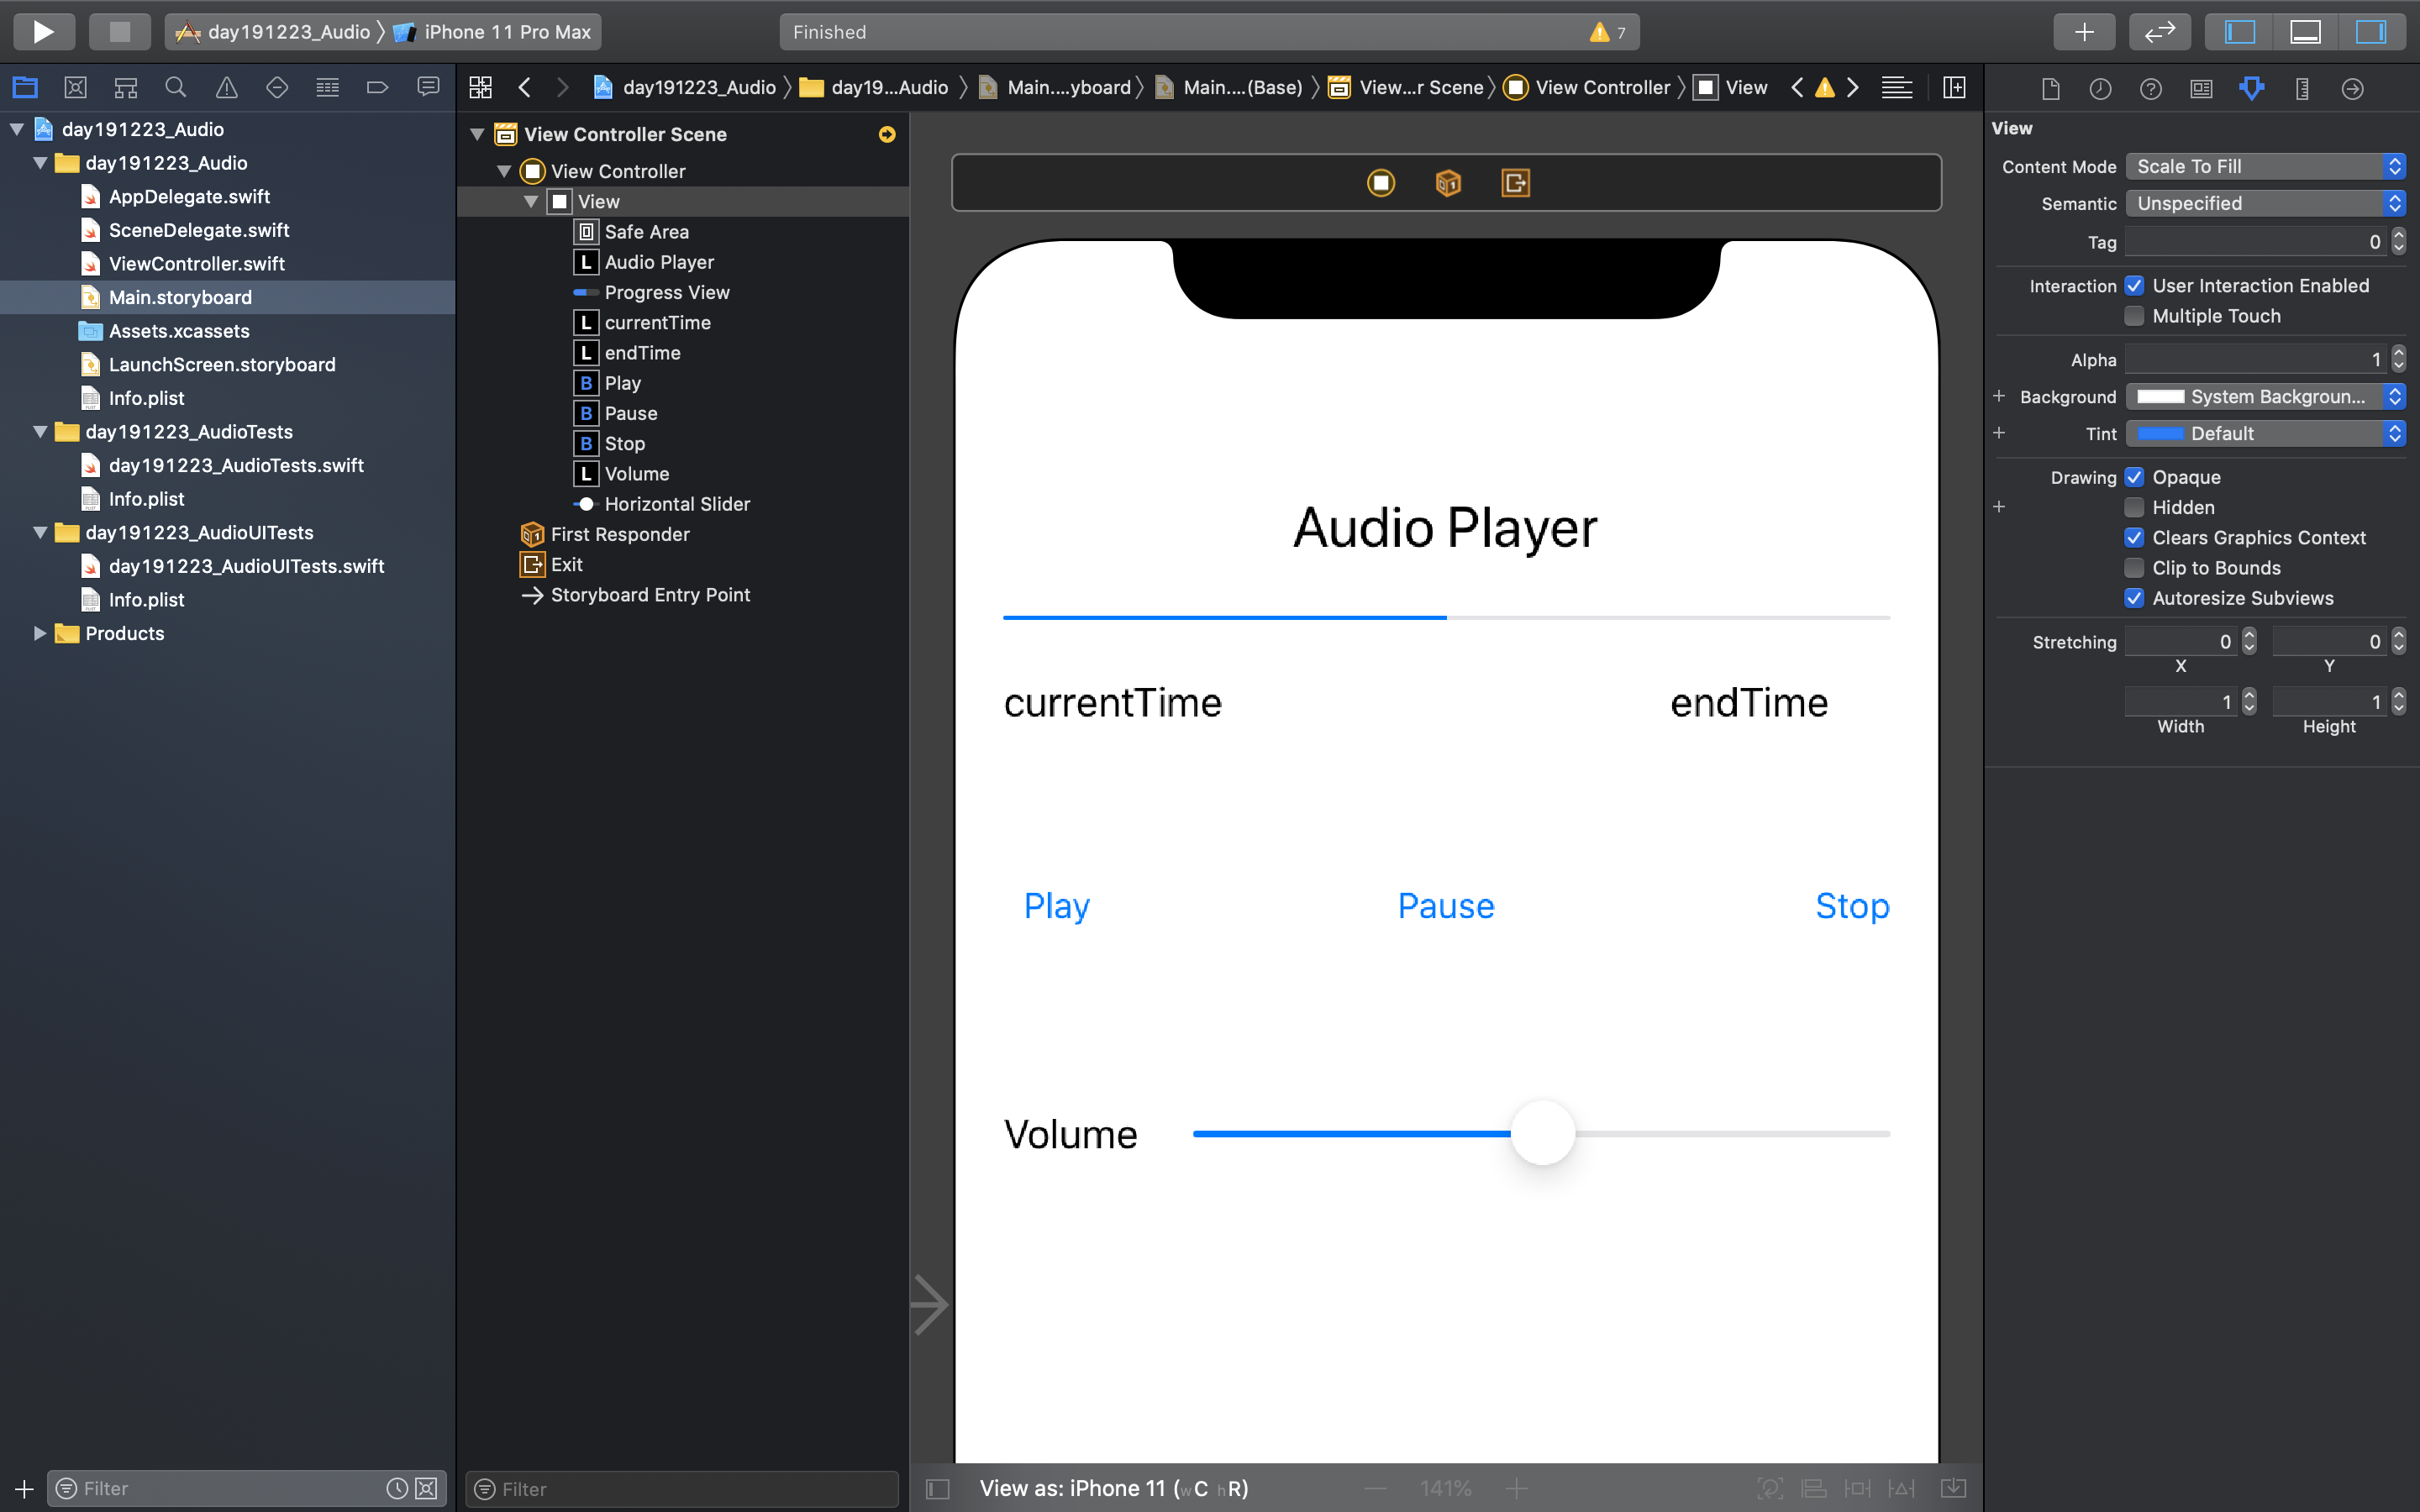Show the Size inspector ruler icon
The image size is (2420, 1512).
pyautogui.click(x=2302, y=88)
